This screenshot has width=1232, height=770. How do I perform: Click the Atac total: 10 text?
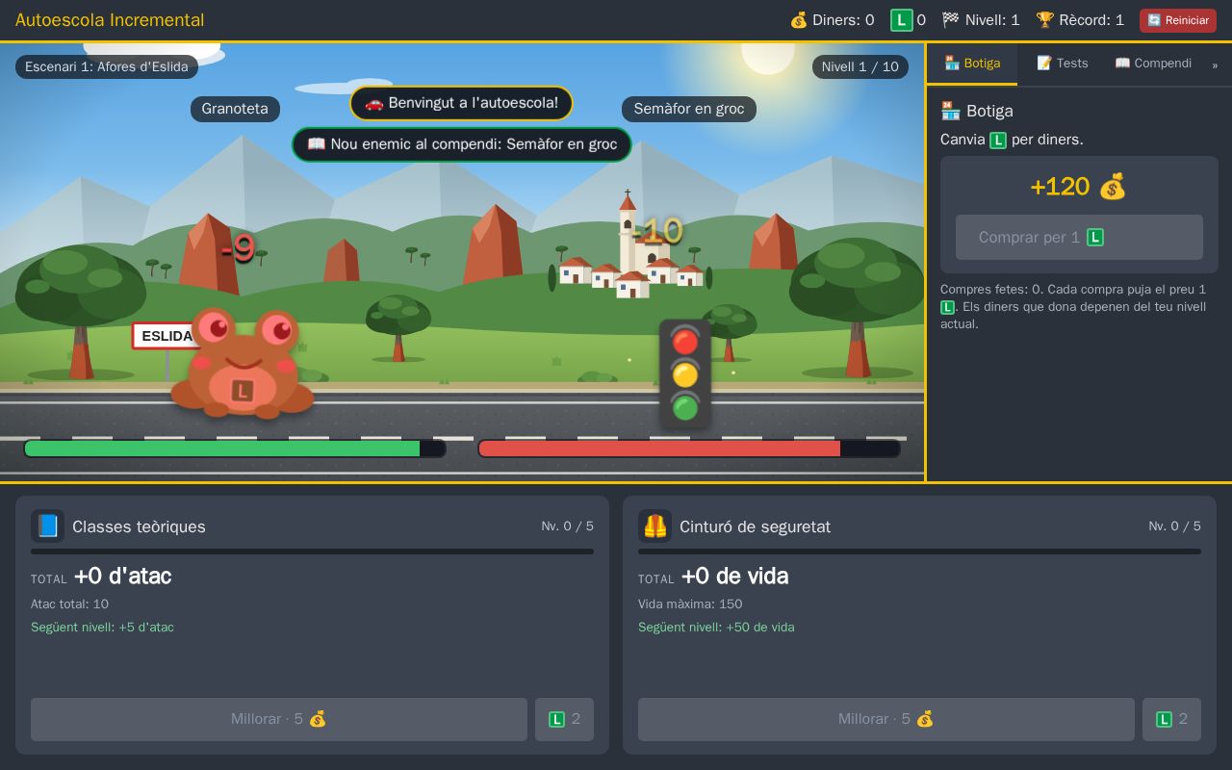tap(69, 604)
